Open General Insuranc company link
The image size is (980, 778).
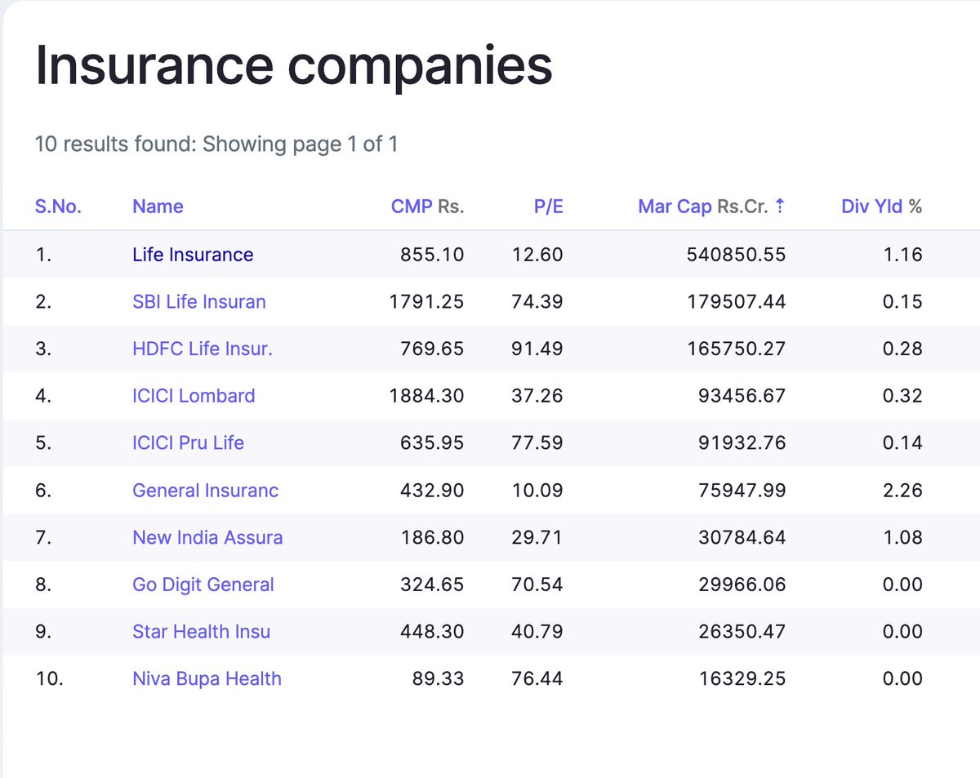(205, 491)
